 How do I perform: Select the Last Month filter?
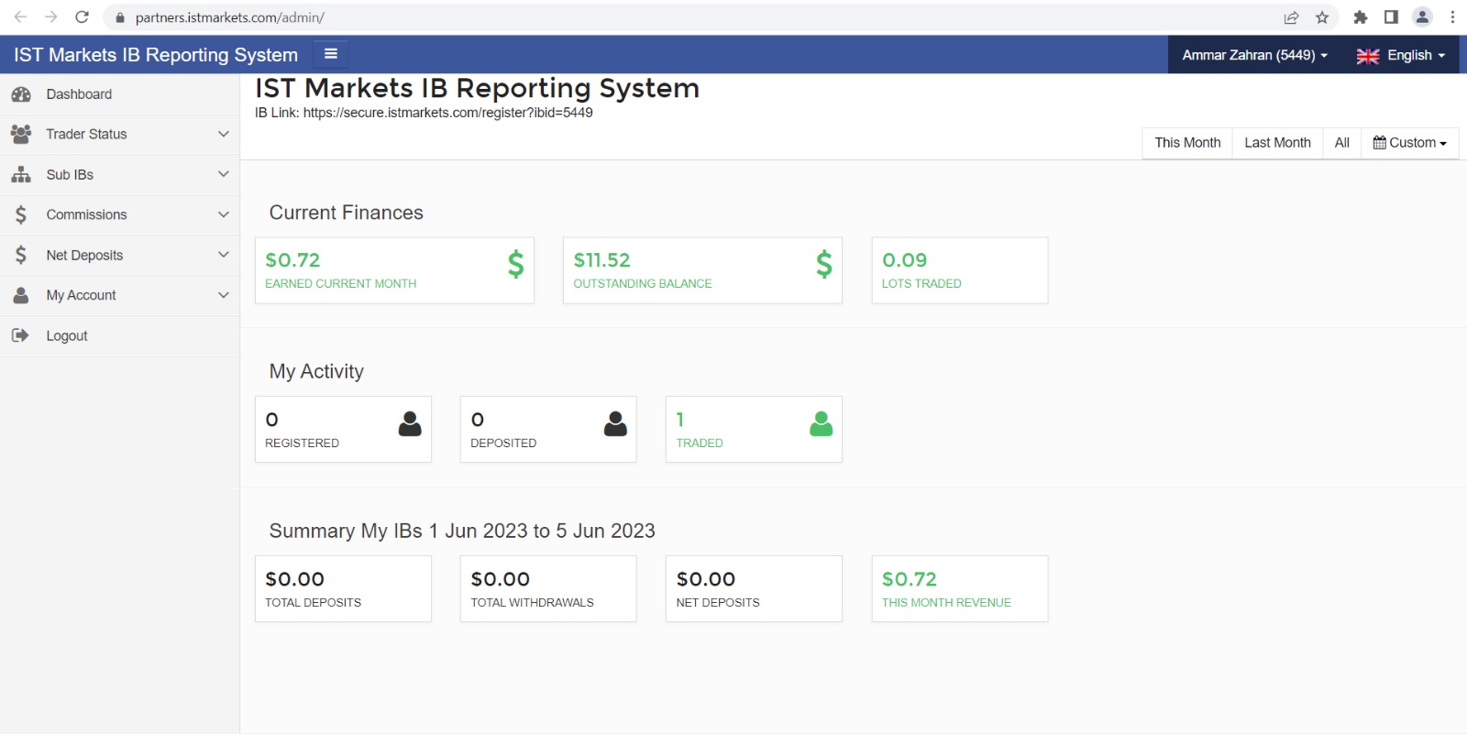click(x=1277, y=143)
